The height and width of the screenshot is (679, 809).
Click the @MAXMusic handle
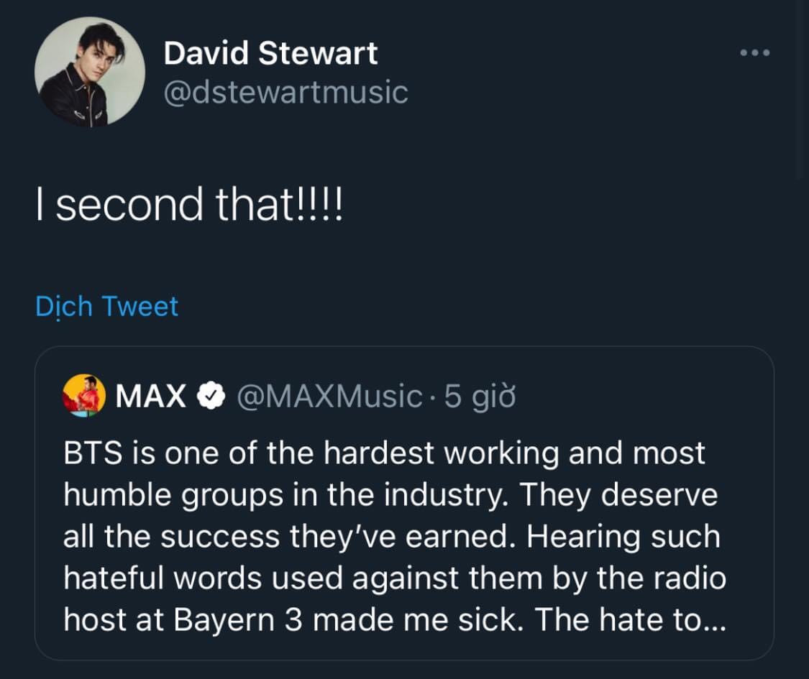(x=329, y=396)
